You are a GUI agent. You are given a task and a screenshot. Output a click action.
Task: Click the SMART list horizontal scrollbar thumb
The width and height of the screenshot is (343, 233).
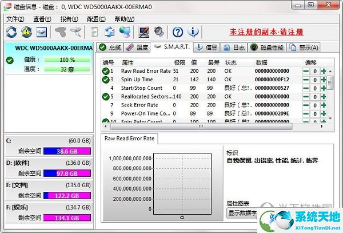pos(201,127)
